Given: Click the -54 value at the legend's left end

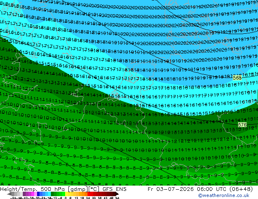Looking at the screenshot, I should [x=13, y=198].
